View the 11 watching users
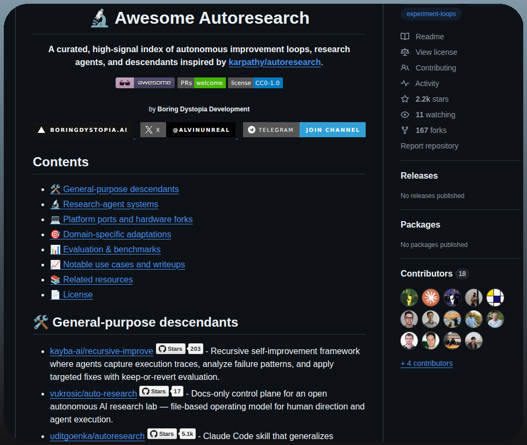The height and width of the screenshot is (445, 527). point(428,115)
